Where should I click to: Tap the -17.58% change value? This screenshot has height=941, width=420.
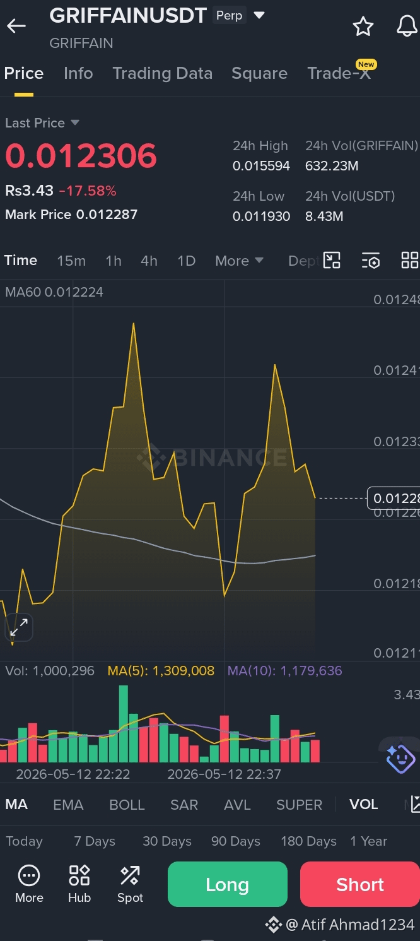(88, 191)
